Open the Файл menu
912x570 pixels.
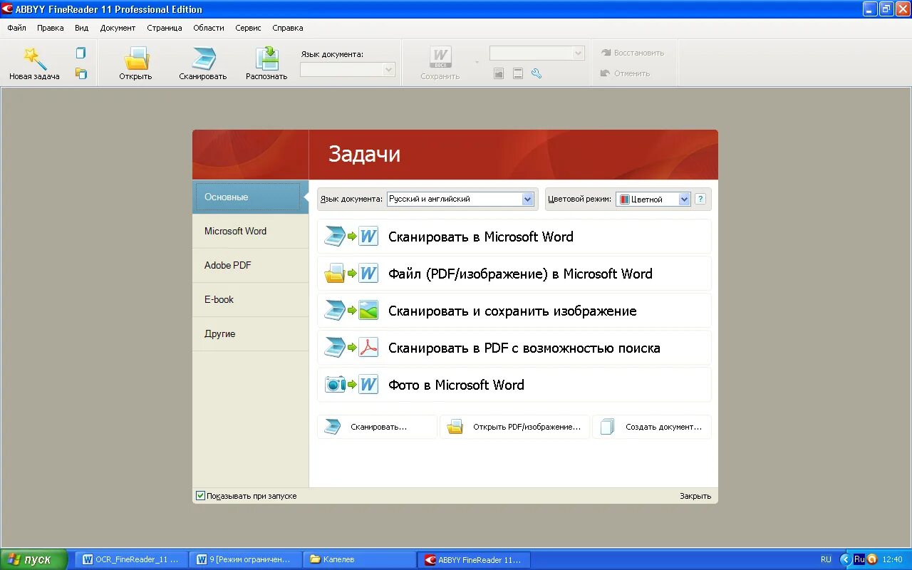tap(17, 28)
